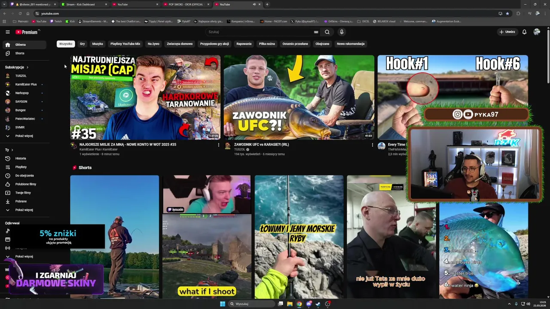Screen dimensions: 550x309
Task: Expand Pokaż więcej under the Ty section
Action: [24, 210]
